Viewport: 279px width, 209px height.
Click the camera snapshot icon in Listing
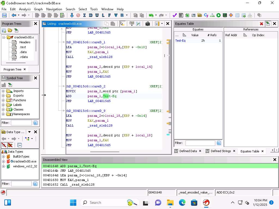[148, 24]
